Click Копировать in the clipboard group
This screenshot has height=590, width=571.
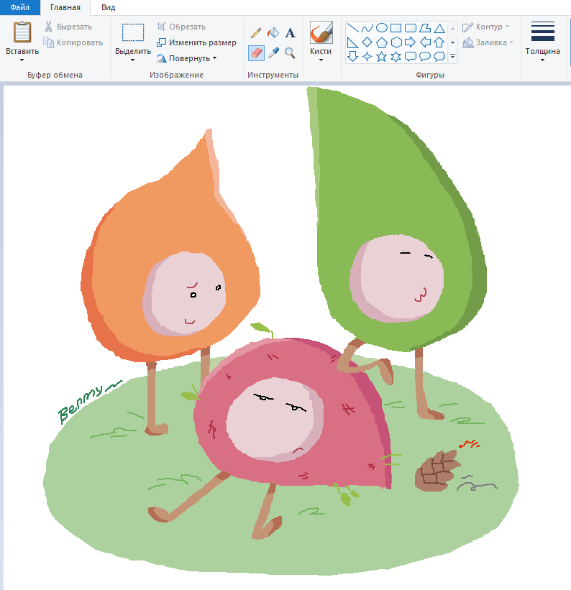[x=73, y=42]
